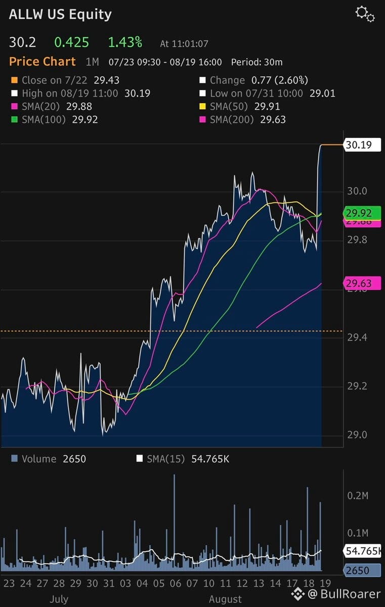Click the price spike peak at 30.19

(321, 146)
